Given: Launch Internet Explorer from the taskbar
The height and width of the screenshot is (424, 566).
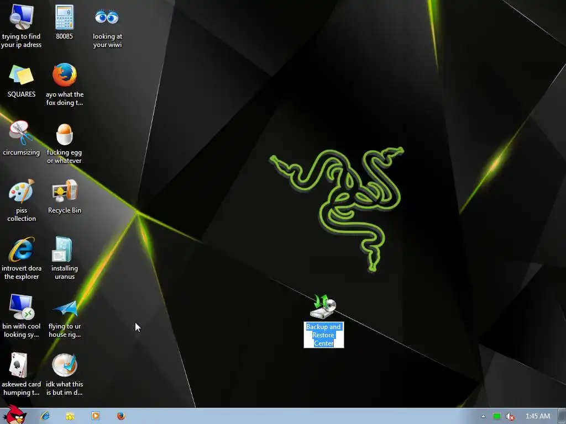Looking at the screenshot, I should (x=45, y=416).
